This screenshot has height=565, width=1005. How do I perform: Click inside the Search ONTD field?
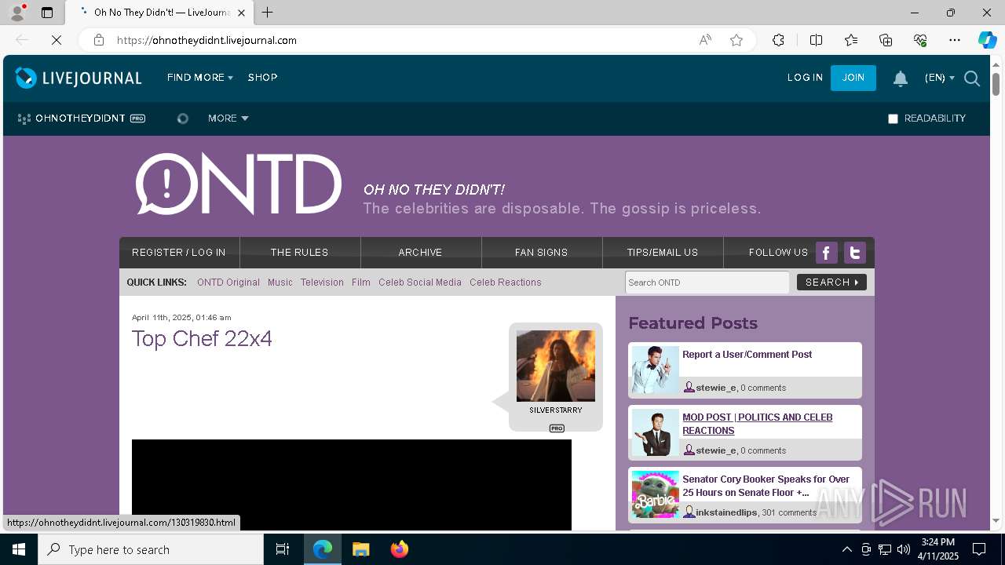(707, 282)
